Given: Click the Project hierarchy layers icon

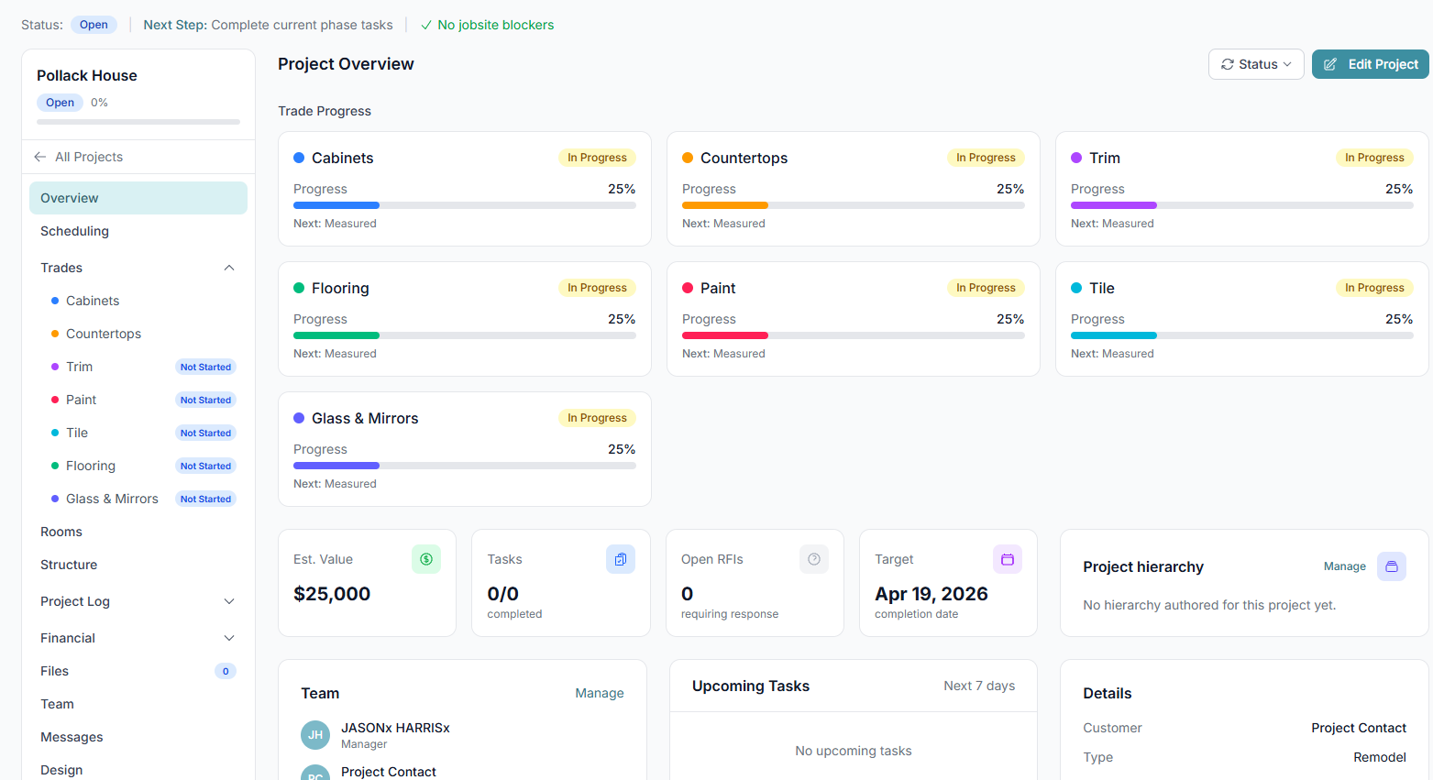Looking at the screenshot, I should click(1392, 566).
